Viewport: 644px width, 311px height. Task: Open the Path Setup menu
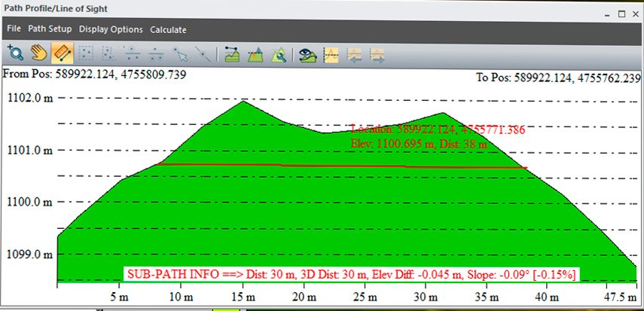(50, 29)
